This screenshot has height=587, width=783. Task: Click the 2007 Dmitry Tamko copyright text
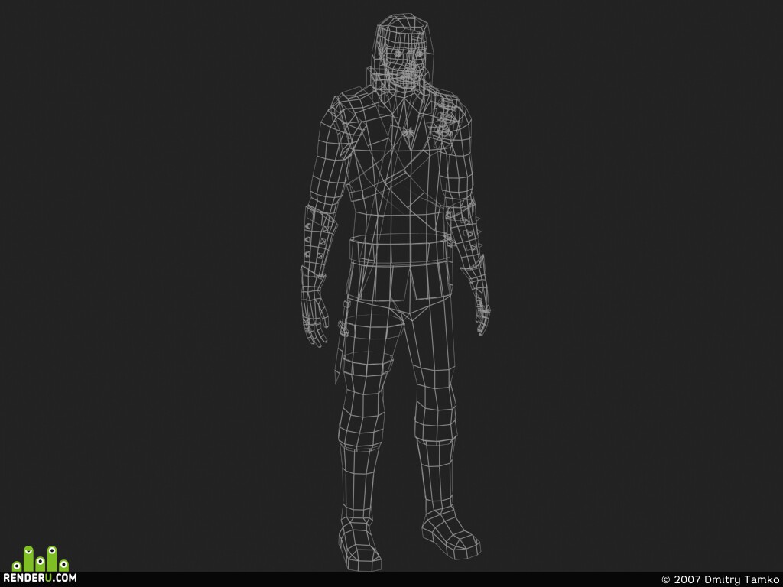pos(720,579)
